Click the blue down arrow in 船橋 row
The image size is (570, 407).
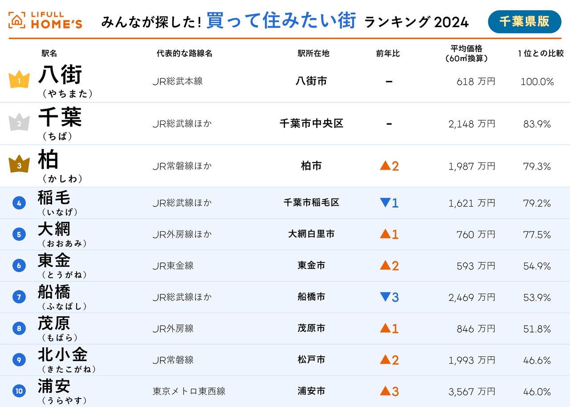coord(385,297)
